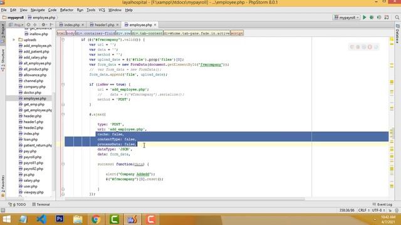The width and height of the screenshot is (401, 225).
Task: Close the index.php editor tab
Action: 83,25
